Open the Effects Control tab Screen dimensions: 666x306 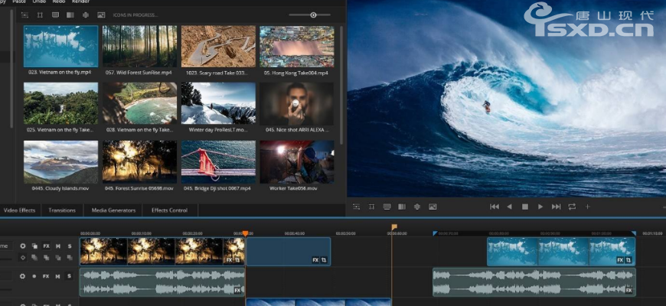(169, 210)
